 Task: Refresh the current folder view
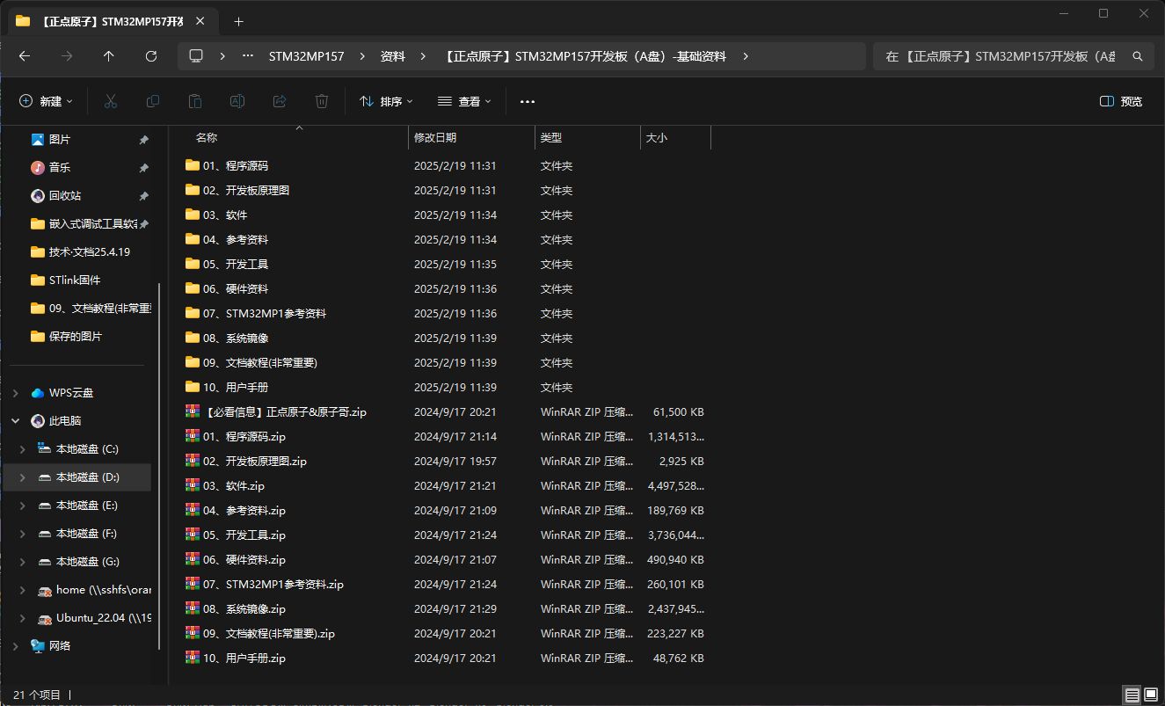click(x=151, y=55)
